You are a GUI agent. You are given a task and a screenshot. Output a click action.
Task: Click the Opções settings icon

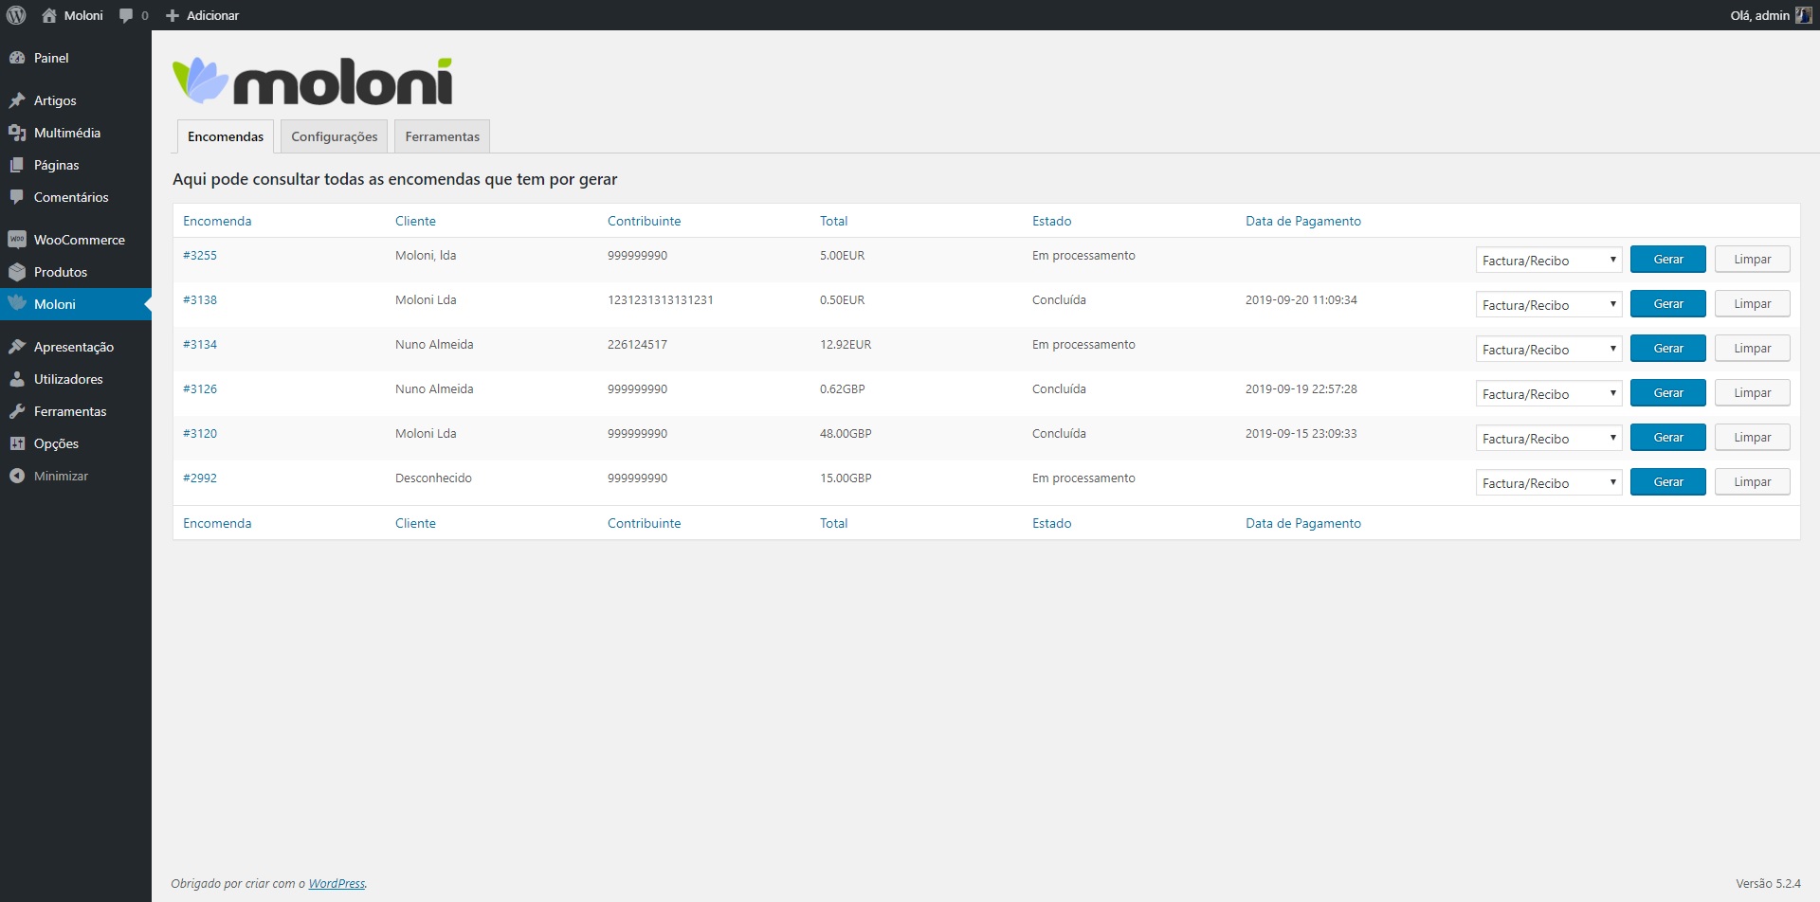17,443
